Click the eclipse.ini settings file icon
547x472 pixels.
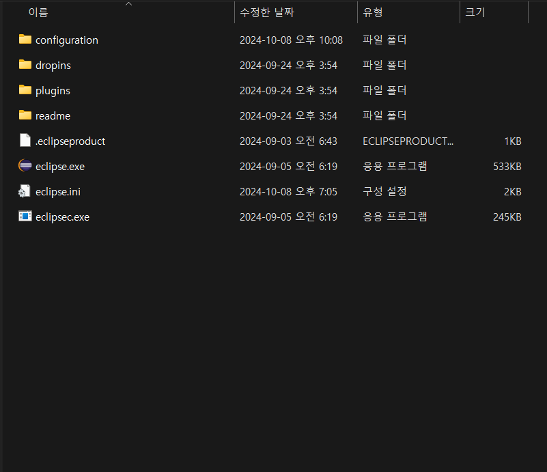25,191
